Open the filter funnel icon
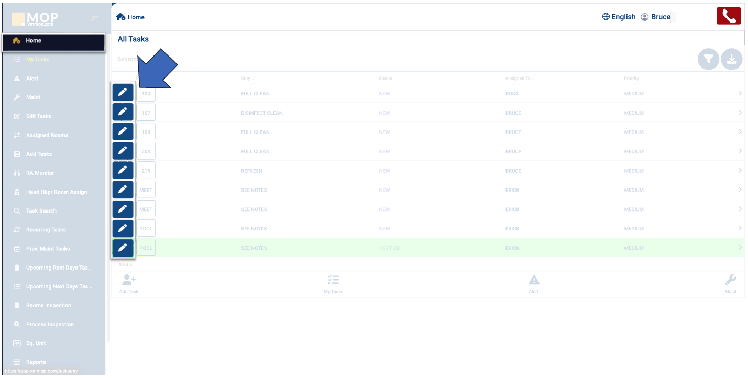This screenshot has height=378, width=748. tap(708, 60)
